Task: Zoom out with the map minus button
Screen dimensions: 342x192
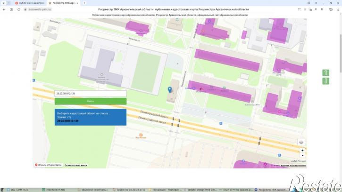Action: [302, 155]
